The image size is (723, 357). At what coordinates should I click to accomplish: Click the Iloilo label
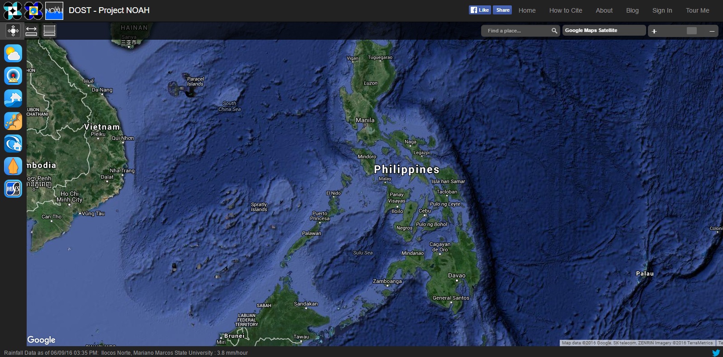coord(397,211)
